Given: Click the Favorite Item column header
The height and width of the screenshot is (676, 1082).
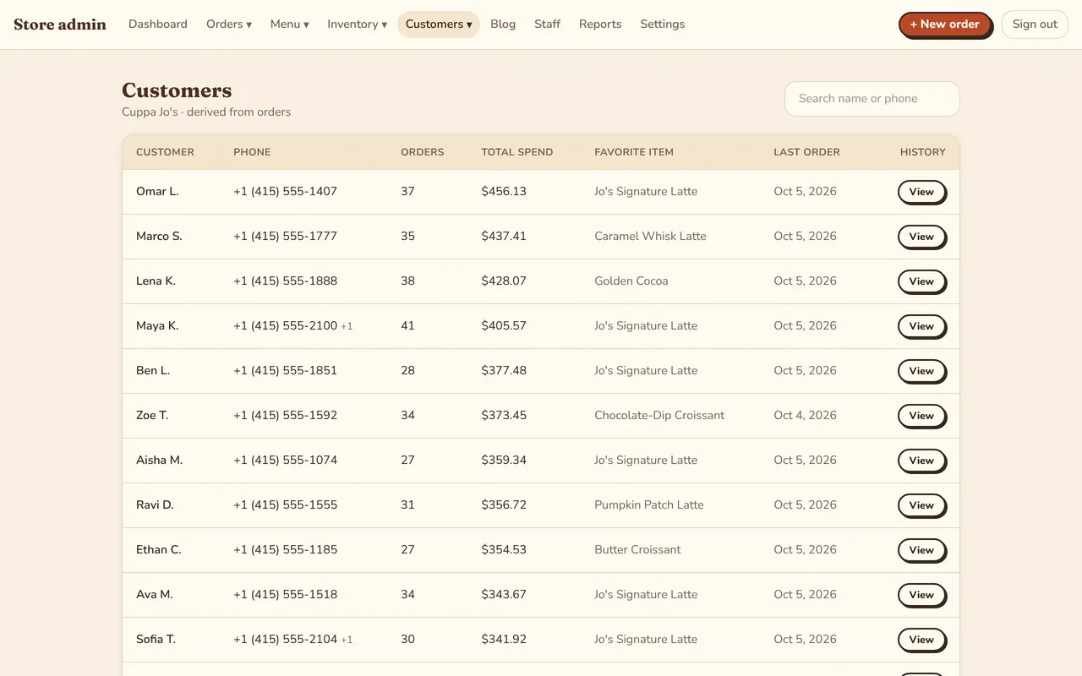Looking at the screenshot, I should click(634, 152).
